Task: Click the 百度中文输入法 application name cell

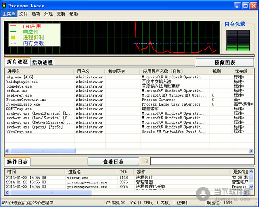Action: click(x=157, y=82)
